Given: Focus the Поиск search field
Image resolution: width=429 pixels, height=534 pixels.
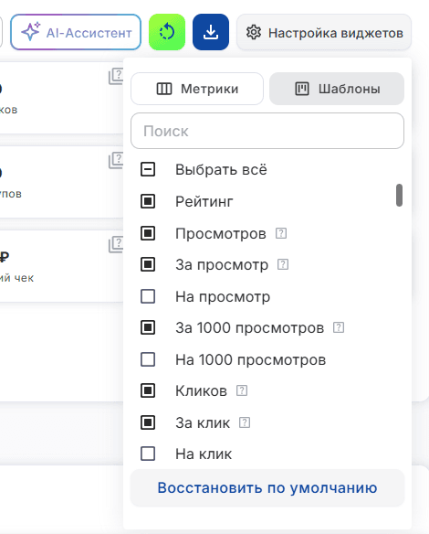Looking at the screenshot, I should pyautogui.click(x=267, y=131).
